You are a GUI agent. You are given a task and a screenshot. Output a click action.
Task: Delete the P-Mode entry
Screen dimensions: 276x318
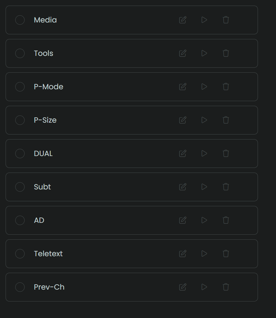coord(226,87)
